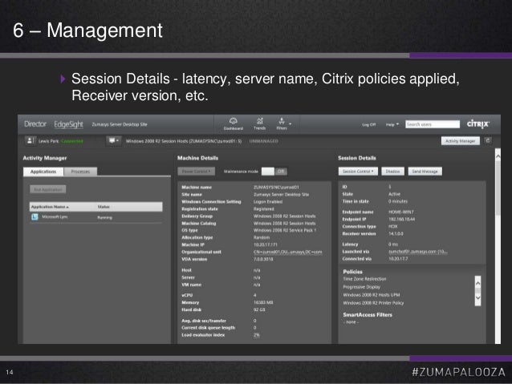Click the user profile icon beside Lewis Park

pos(30,140)
